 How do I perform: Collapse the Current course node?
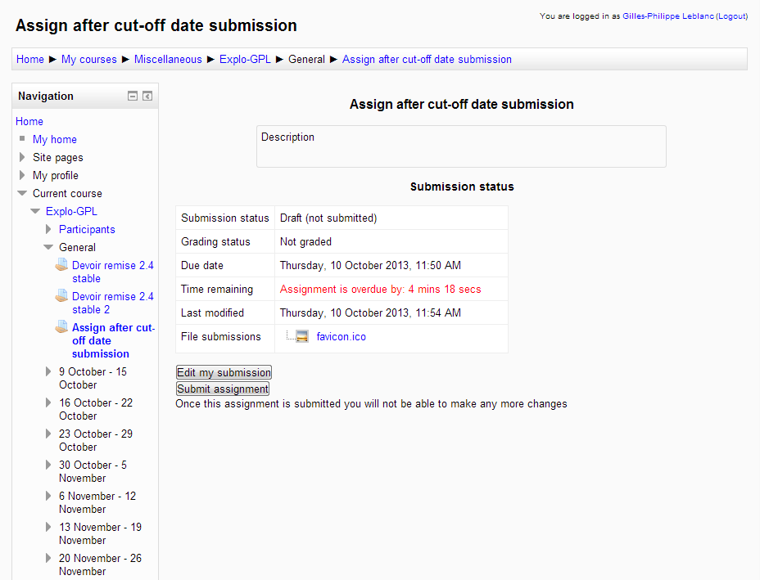pyautogui.click(x=22, y=193)
